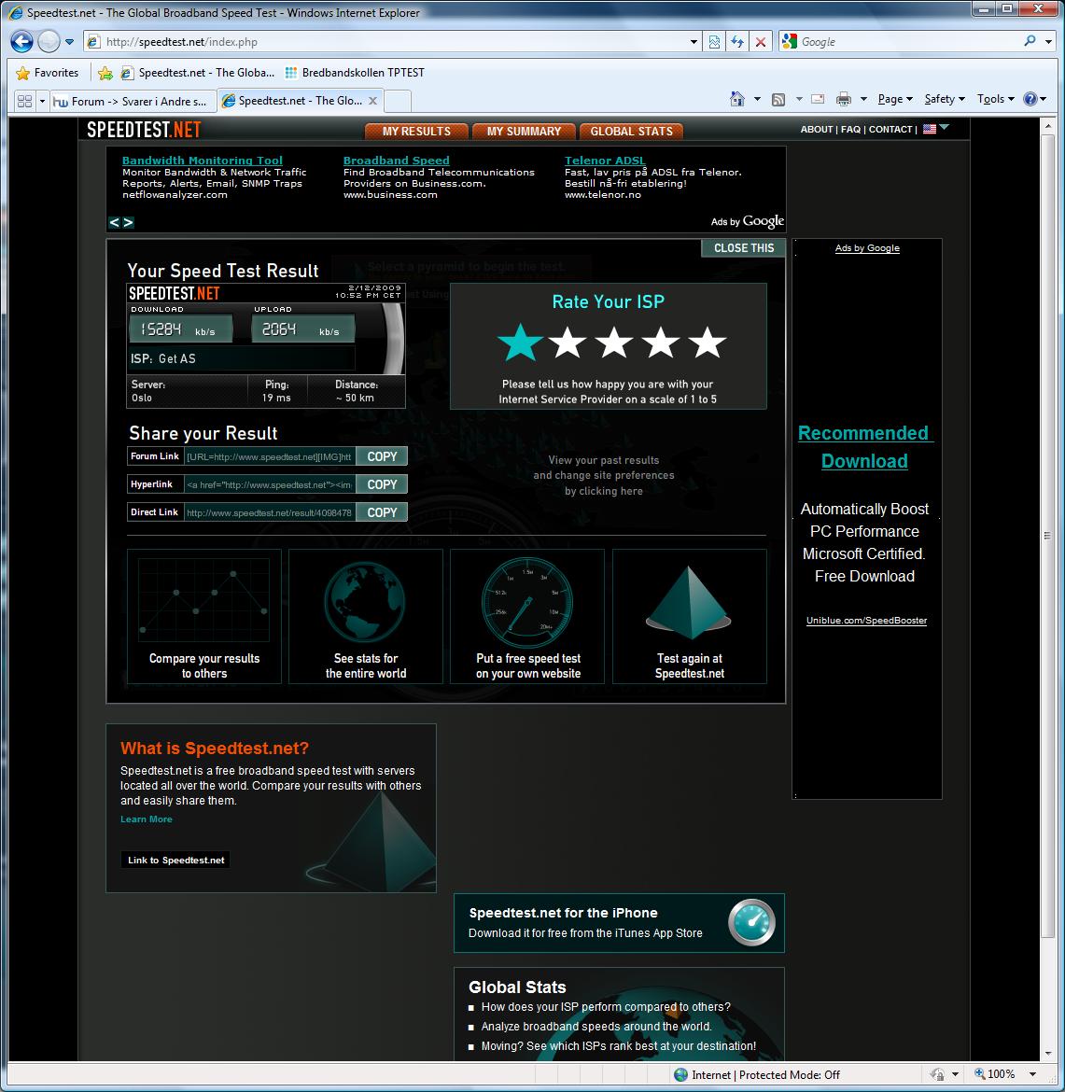Viewport: 1065px width, 1092px height.
Task: Click CLOSE THIS button
Action: (743, 248)
